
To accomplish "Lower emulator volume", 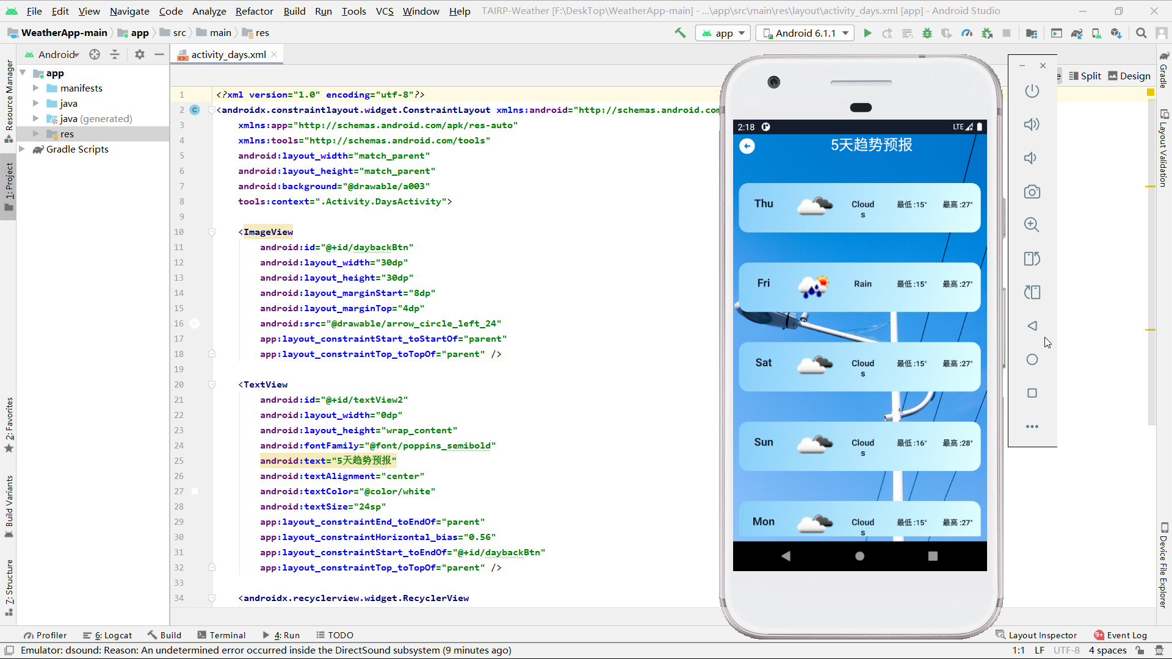I will [x=1032, y=158].
